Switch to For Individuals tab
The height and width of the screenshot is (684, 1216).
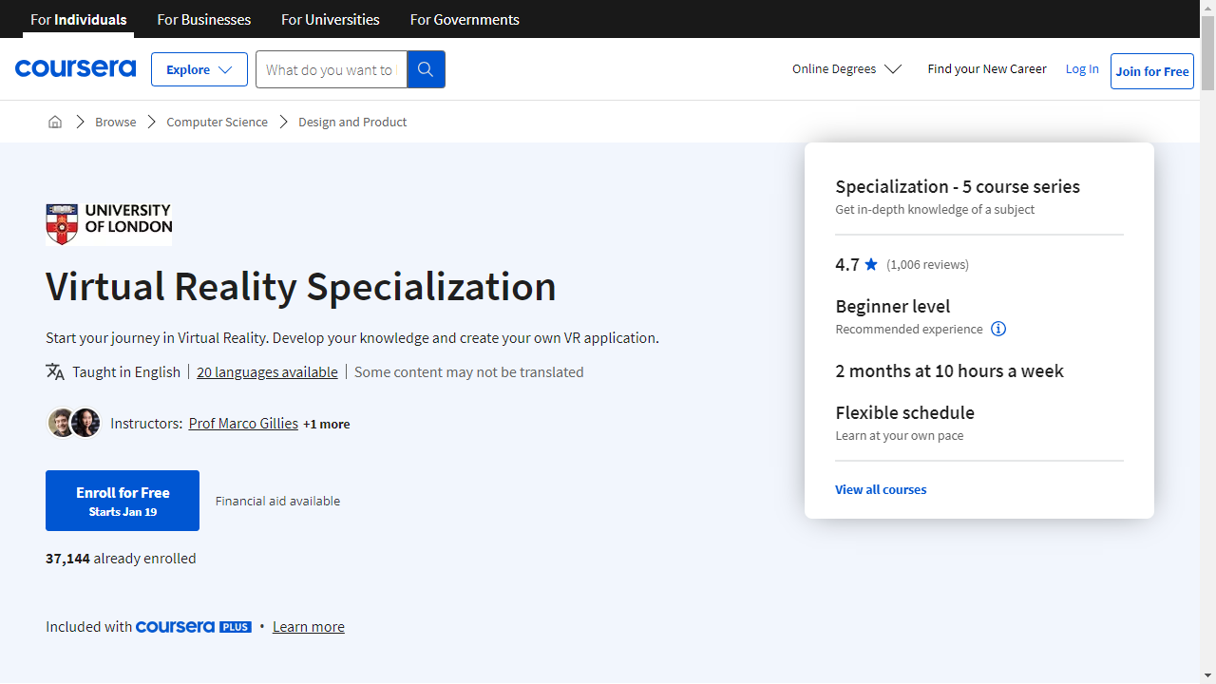click(79, 19)
